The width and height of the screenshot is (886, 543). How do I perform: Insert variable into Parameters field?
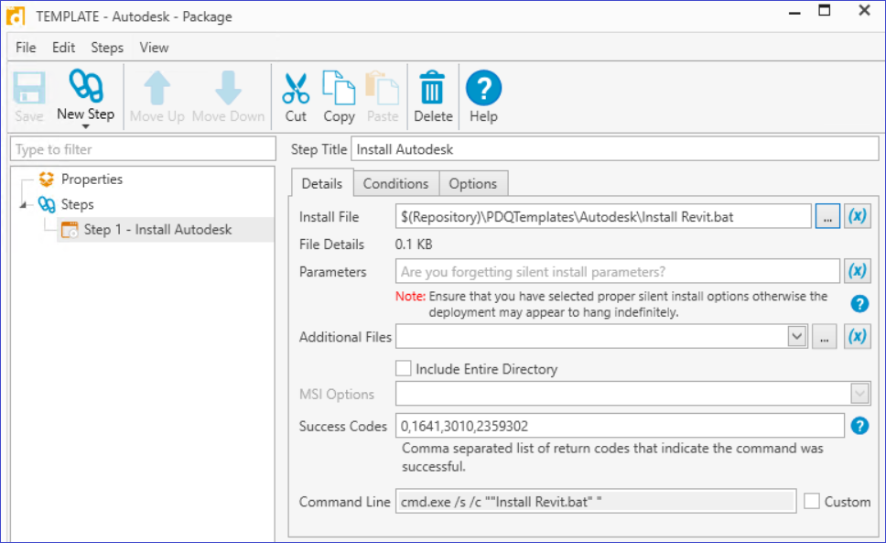tap(858, 271)
